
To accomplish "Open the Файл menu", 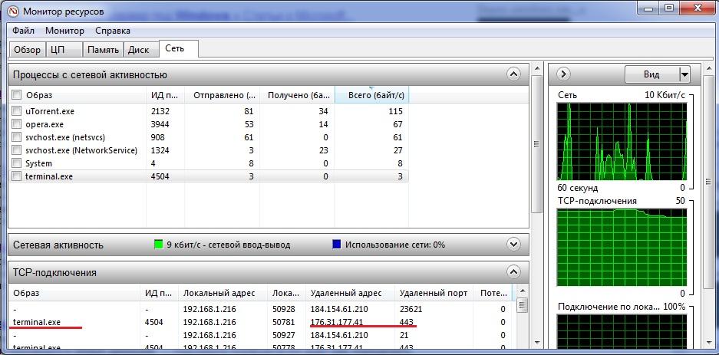I will (x=23, y=31).
